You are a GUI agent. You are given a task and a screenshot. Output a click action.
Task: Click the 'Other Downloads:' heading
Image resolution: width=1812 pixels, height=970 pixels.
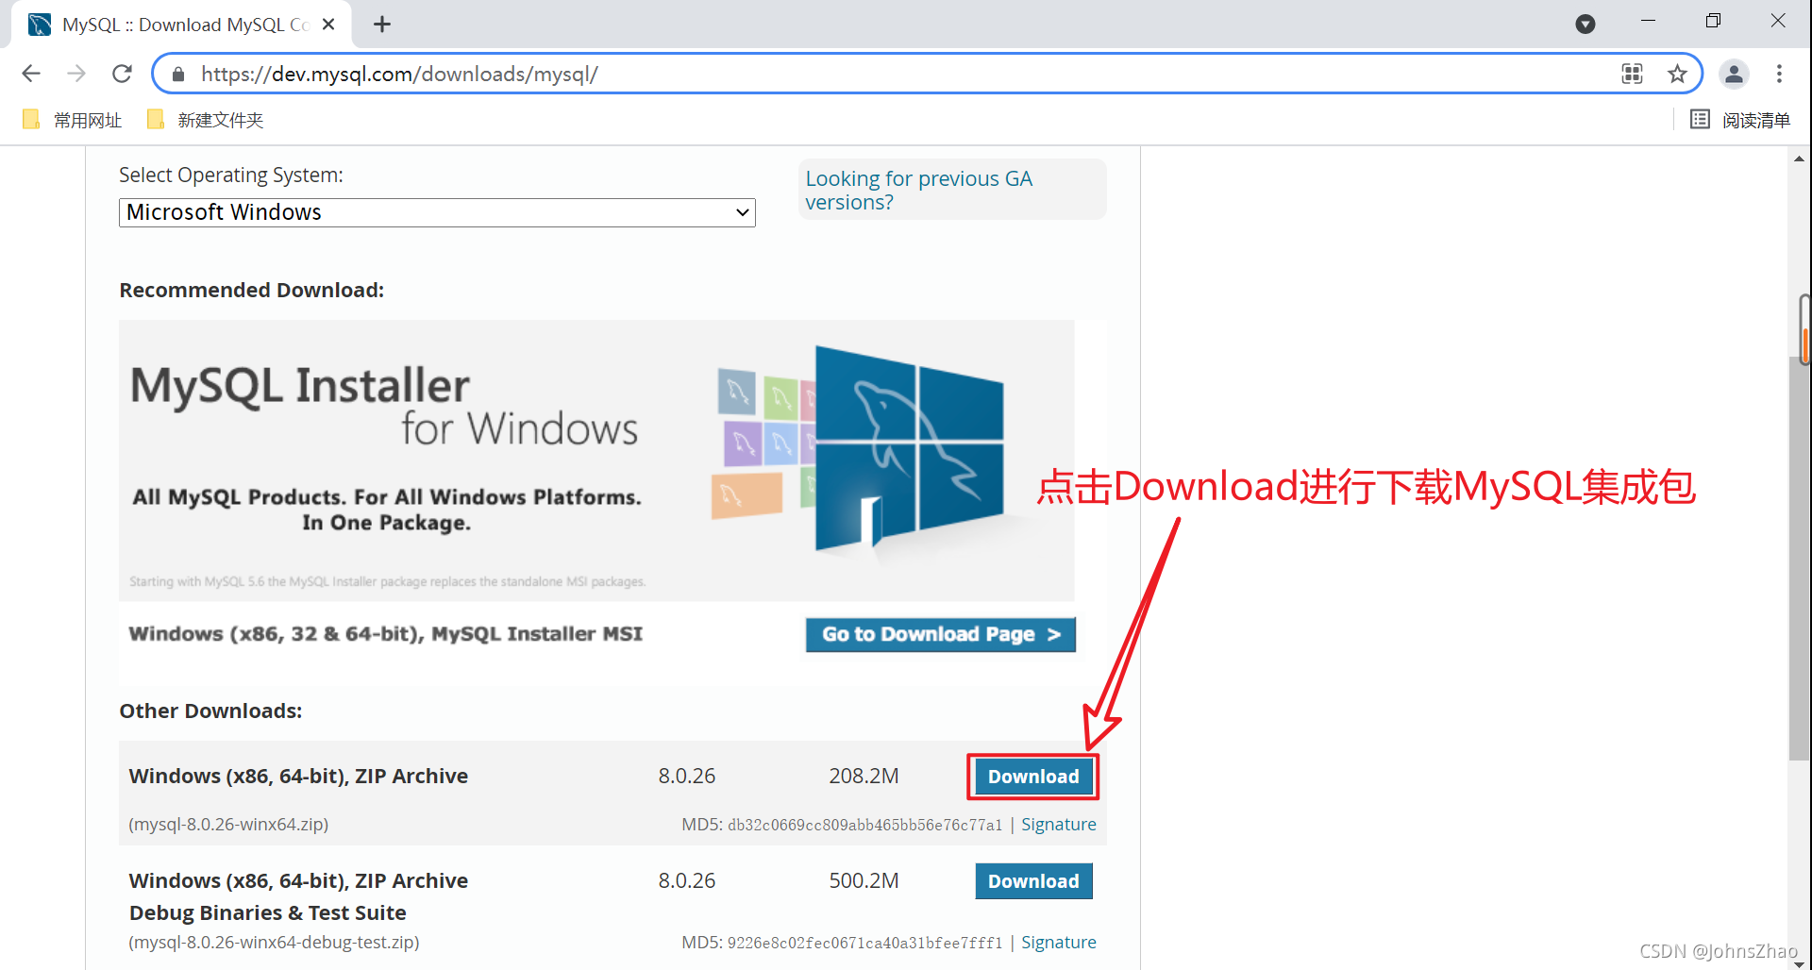tap(210, 711)
